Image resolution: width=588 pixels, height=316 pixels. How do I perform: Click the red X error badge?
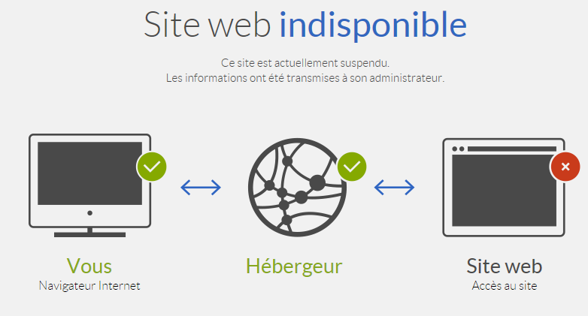point(565,167)
